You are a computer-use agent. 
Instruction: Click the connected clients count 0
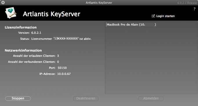click(x=58, y=62)
